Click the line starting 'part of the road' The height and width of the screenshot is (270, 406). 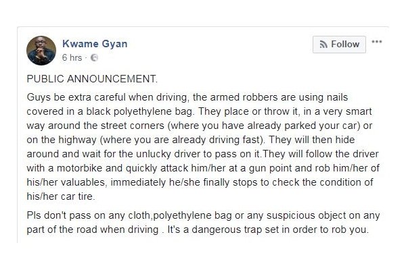coord(198,230)
